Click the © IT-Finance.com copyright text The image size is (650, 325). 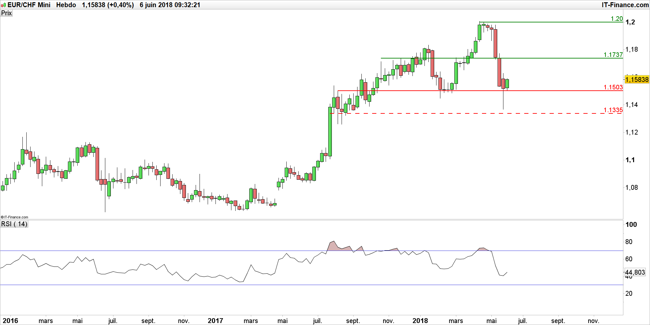[x=15, y=217]
